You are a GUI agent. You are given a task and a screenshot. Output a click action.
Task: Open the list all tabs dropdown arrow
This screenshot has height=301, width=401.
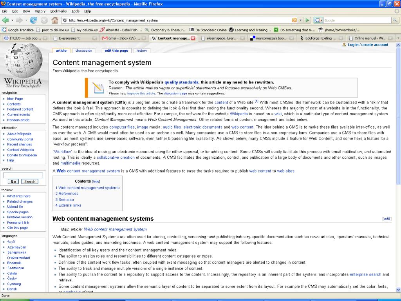tap(398, 38)
